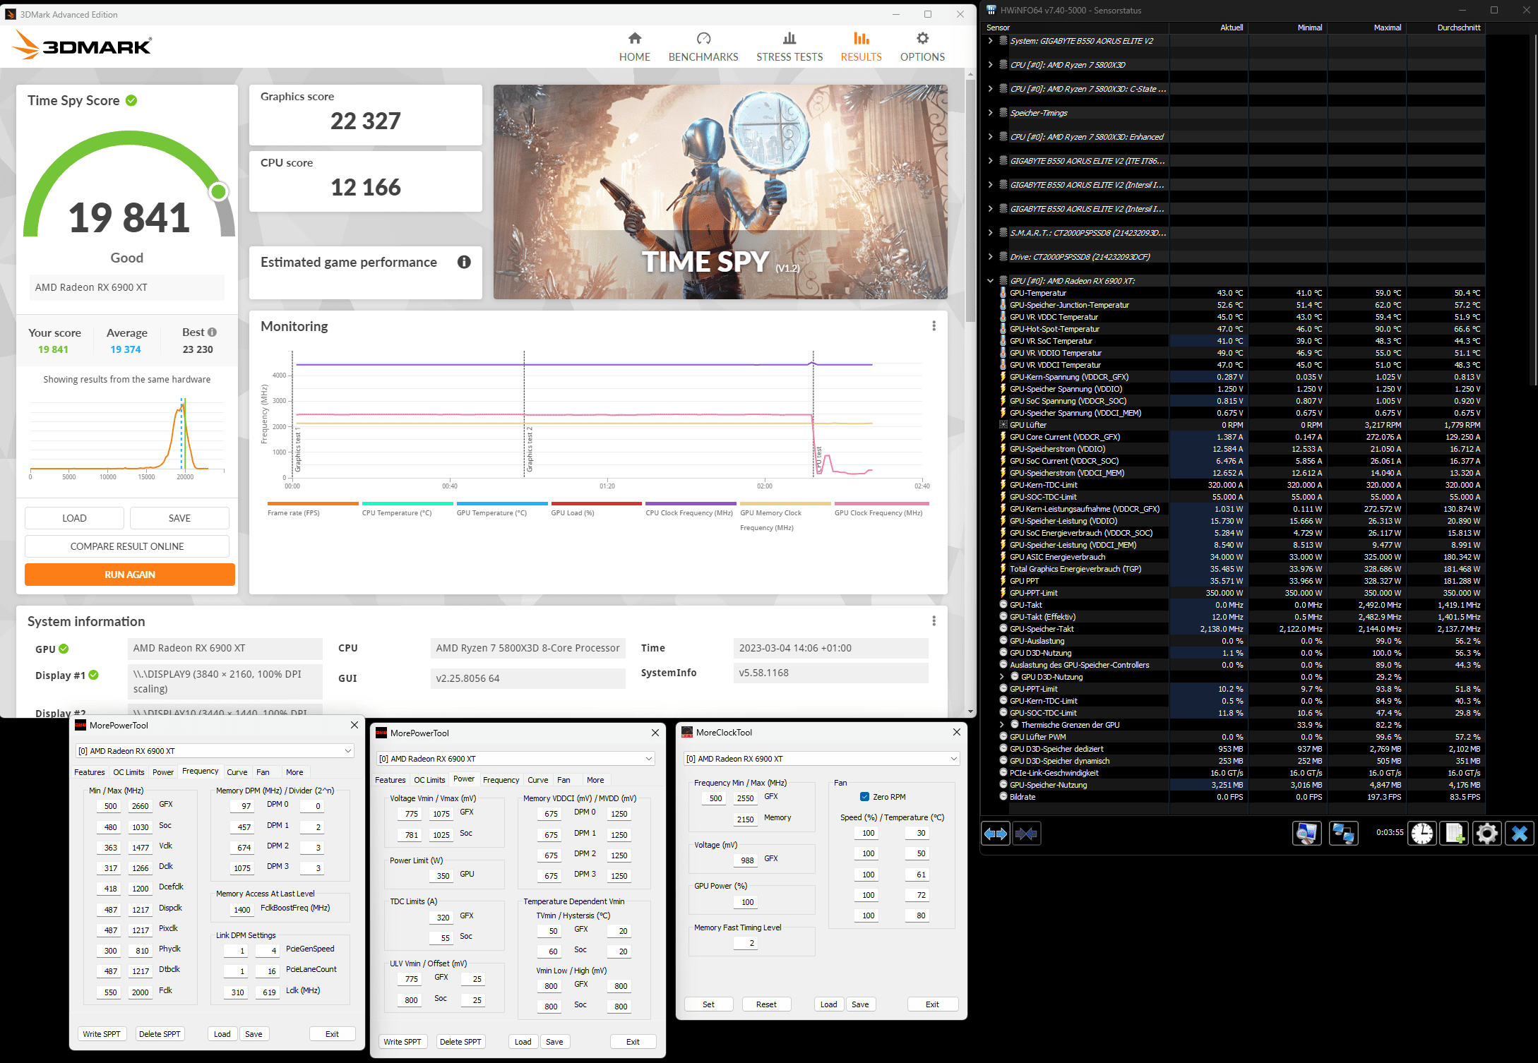Select Curve tab in left MorePowerTool window
The height and width of the screenshot is (1063, 1538).
coord(237,772)
